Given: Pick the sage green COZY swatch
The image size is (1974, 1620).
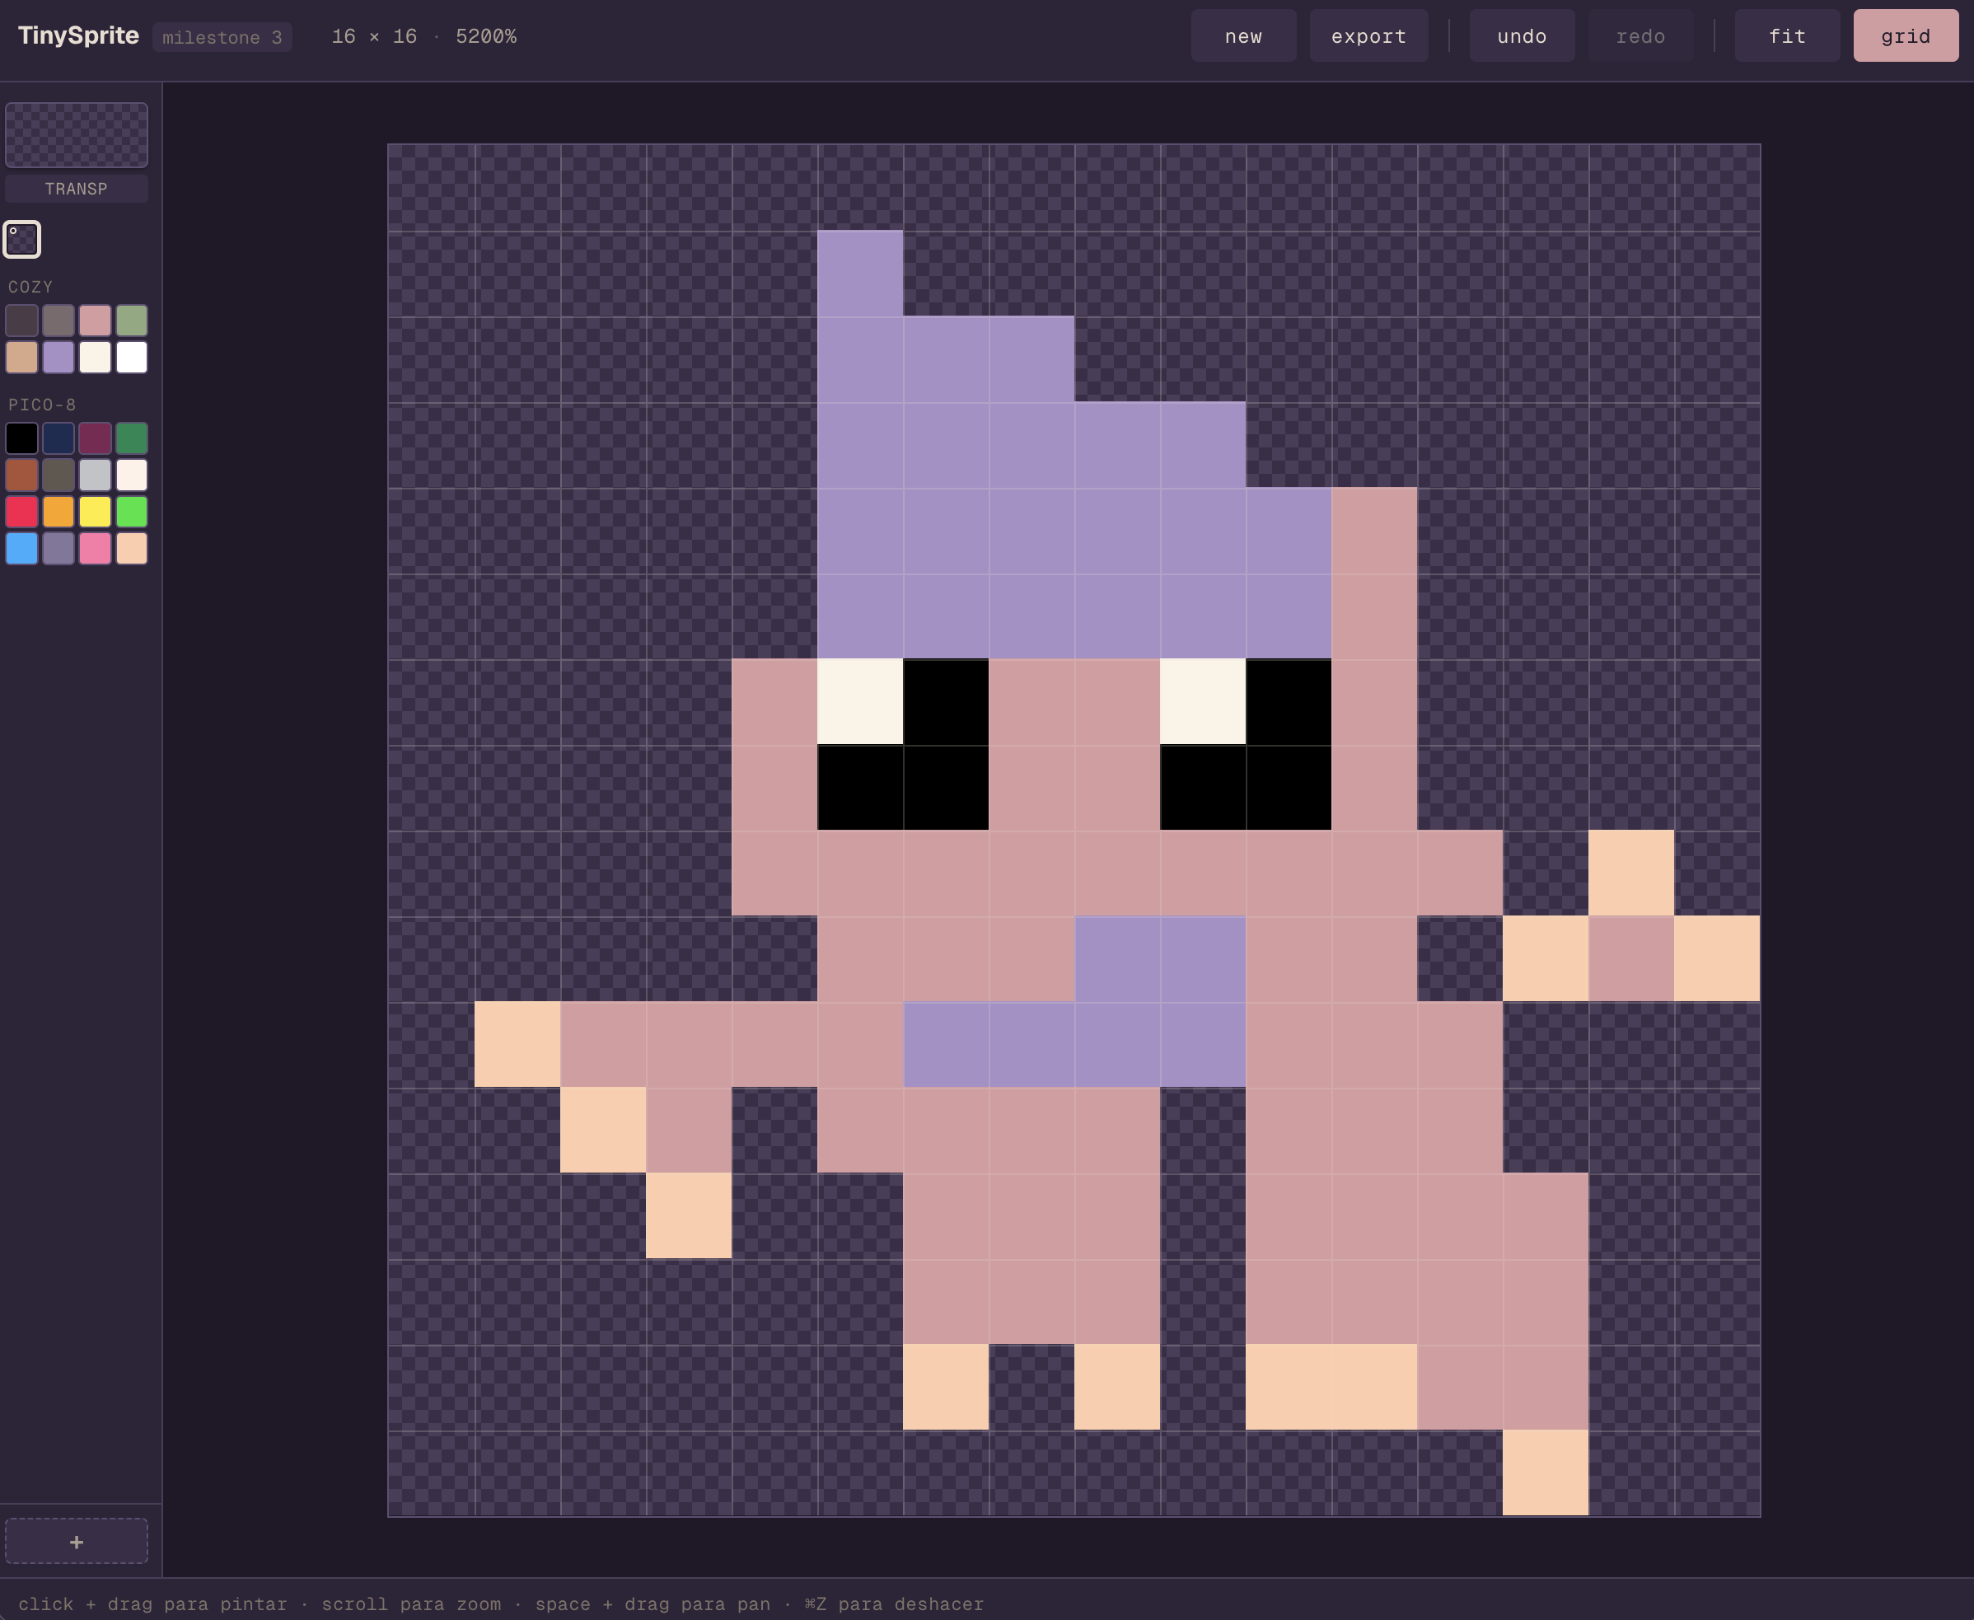Looking at the screenshot, I should [132, 320].
